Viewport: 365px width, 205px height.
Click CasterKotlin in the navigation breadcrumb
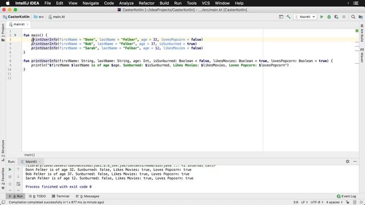point(17,17)
